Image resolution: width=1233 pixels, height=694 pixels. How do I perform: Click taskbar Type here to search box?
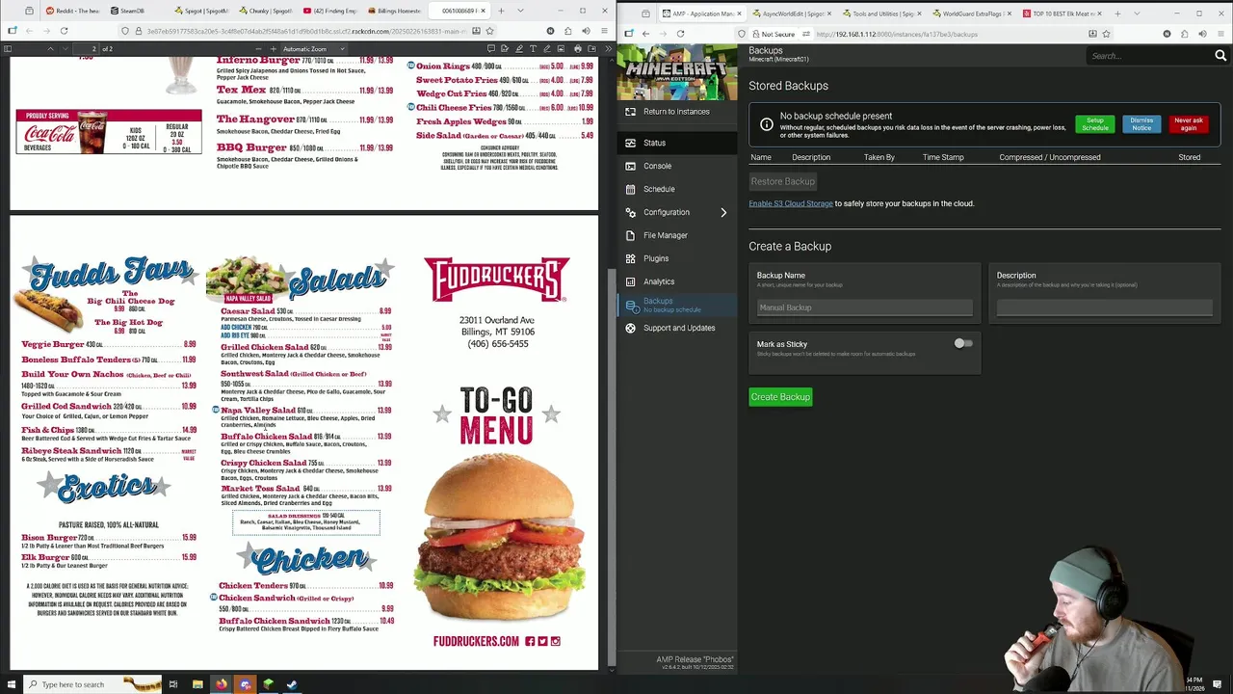pyautogui.click(x=92, y=684)
